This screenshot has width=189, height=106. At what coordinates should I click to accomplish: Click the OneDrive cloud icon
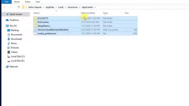[7, 20]
